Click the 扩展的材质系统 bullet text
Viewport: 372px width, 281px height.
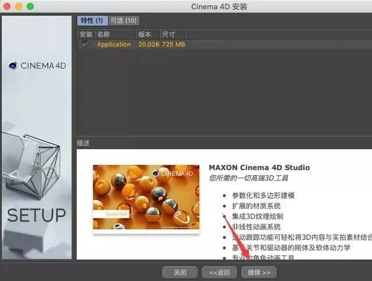pos(256,206)
